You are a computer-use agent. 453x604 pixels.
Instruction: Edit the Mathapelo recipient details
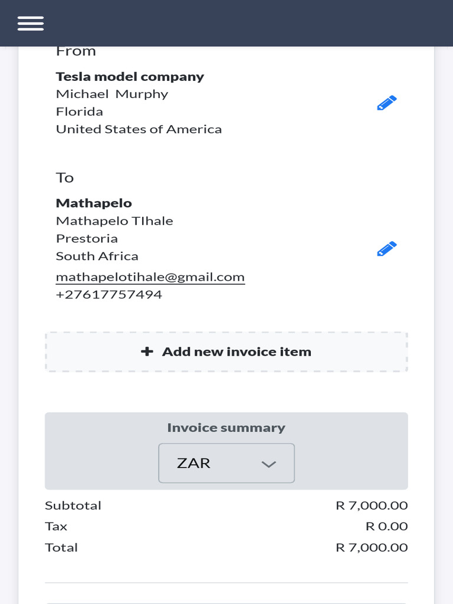point(386,249)
